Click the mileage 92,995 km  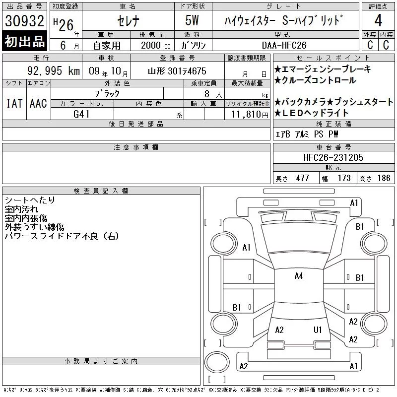[x=54, y=70]
